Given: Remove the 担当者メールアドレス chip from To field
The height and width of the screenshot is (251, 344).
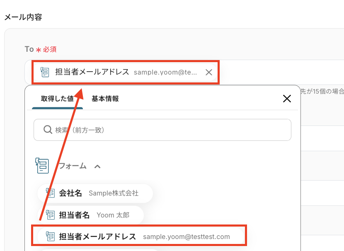Looking at the screenshot, I should [x=209, y=72].
